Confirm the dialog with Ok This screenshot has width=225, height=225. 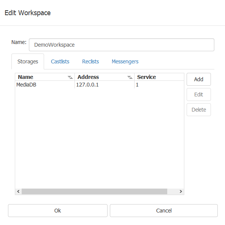[58, 211]
